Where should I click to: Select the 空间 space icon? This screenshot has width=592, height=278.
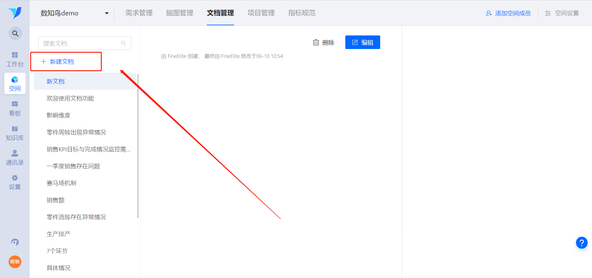(15, 84)
